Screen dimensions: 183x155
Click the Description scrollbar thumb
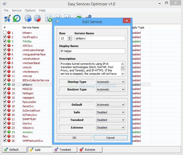123,68
